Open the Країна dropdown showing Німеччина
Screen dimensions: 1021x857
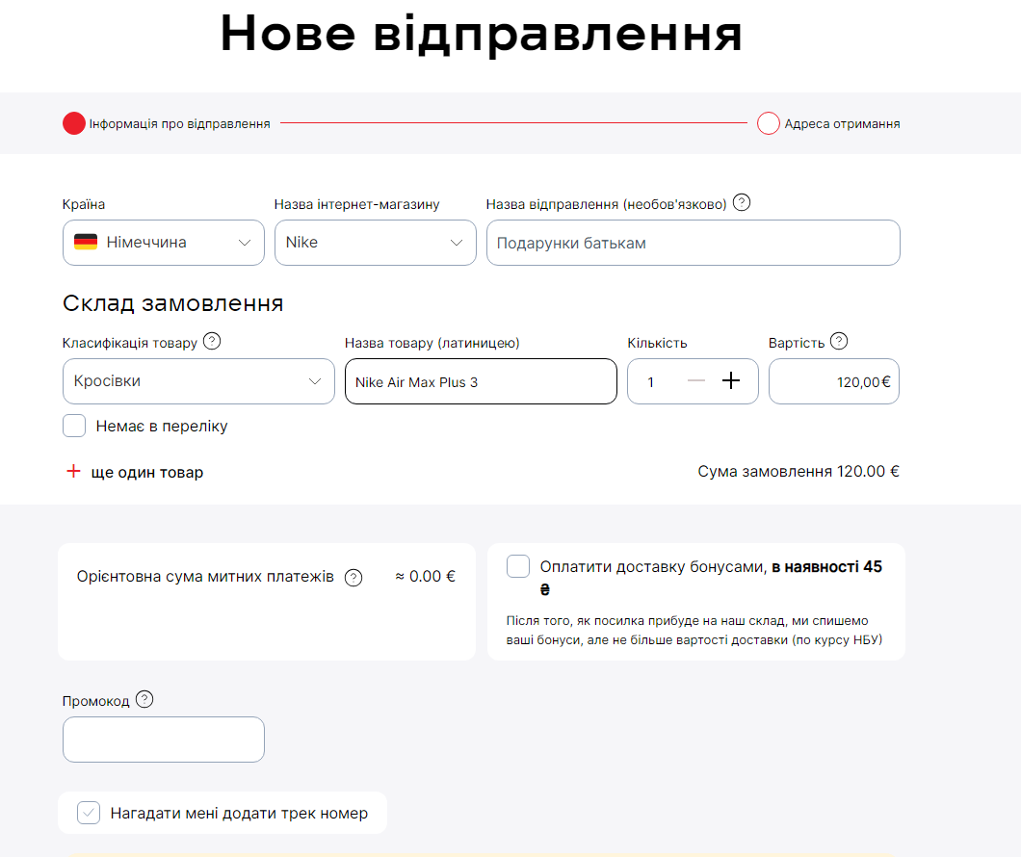tap(164, 243)
